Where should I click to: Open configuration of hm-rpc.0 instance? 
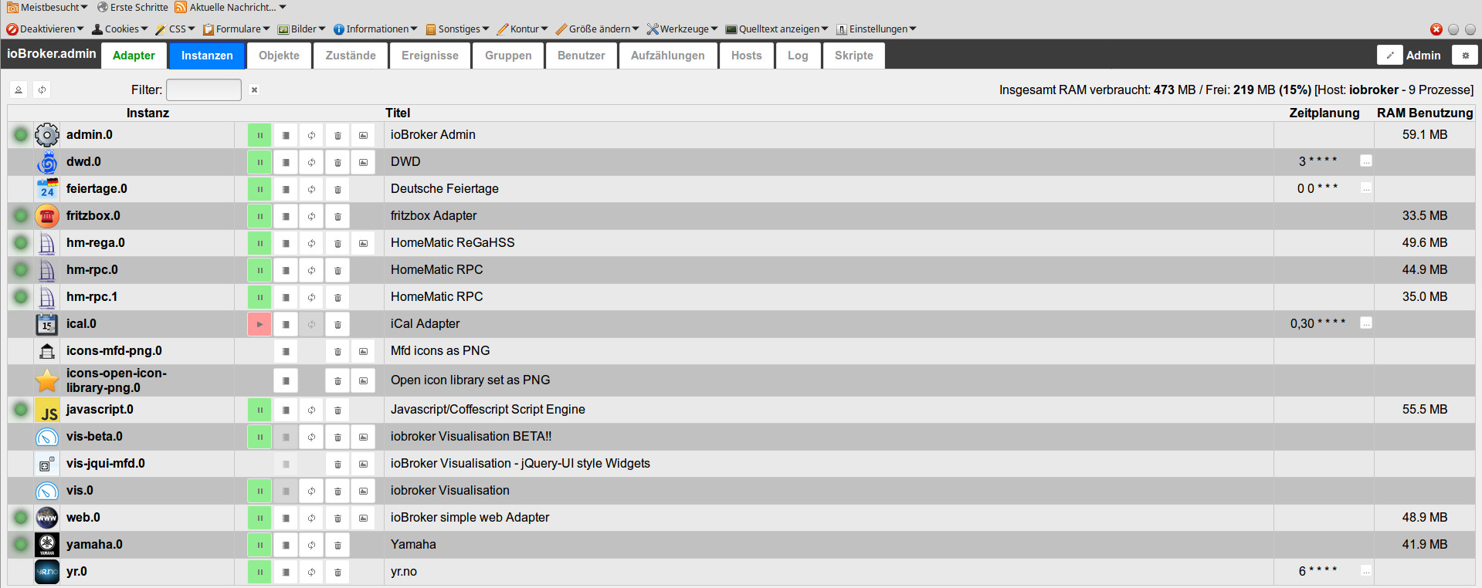(x=286, y=270)
